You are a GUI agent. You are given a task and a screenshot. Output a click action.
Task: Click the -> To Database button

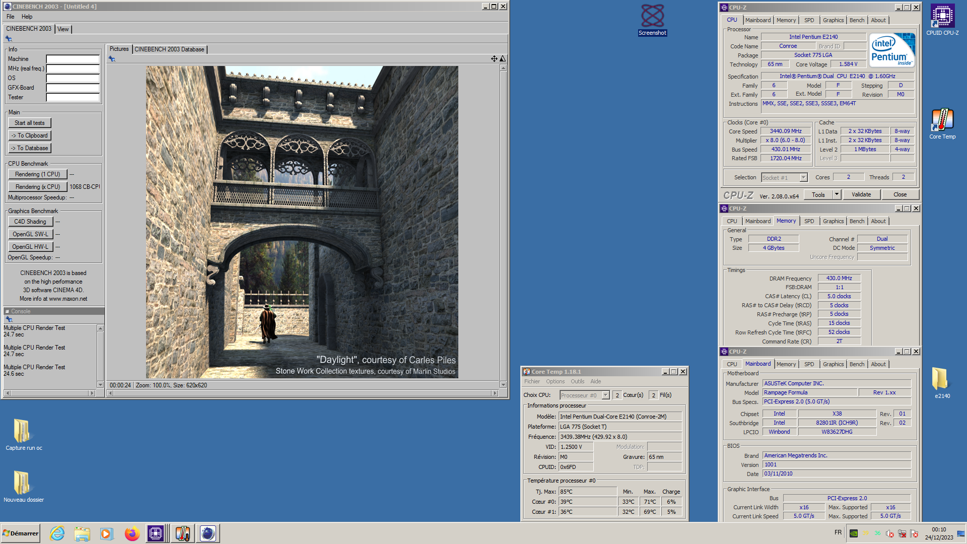click(x=30, y=148)
